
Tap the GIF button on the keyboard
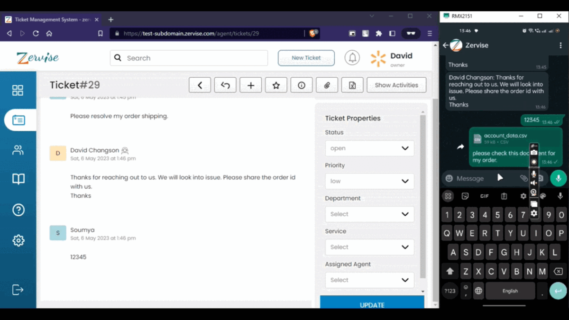tap(484, 196)
